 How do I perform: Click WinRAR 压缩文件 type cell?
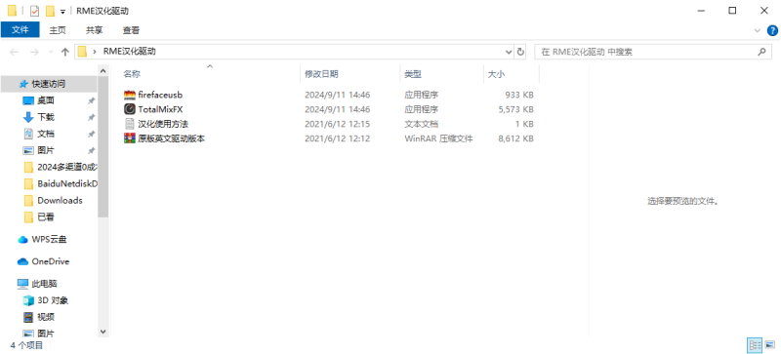(438, 138)
